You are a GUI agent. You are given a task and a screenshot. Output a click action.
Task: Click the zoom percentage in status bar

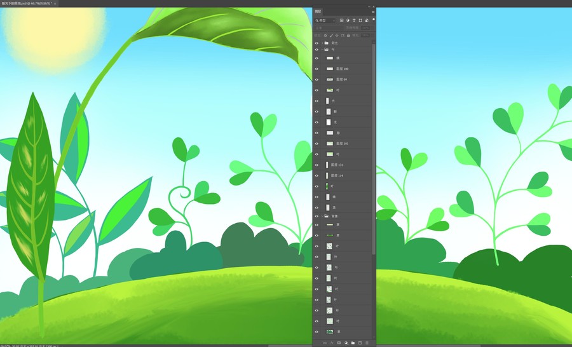4,346
